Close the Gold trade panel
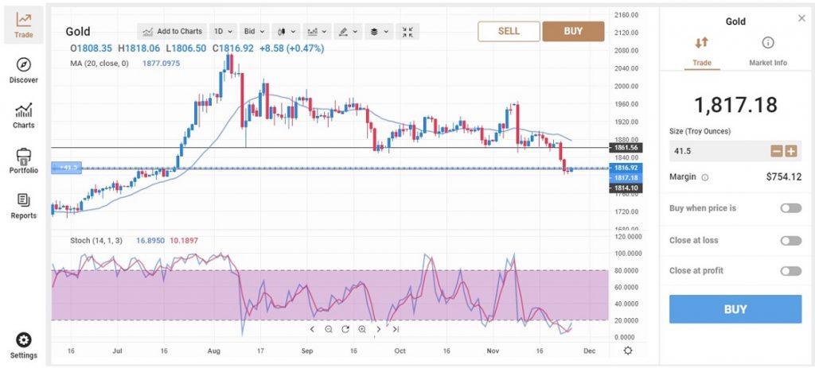Viewport: 815px width, 368px height. coord(801,19)
